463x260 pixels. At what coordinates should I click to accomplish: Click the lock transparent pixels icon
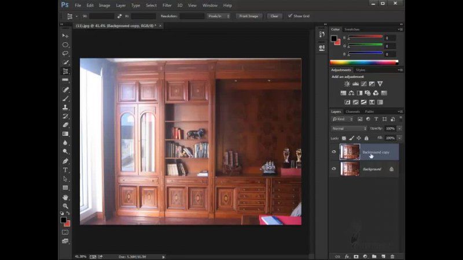344,138
